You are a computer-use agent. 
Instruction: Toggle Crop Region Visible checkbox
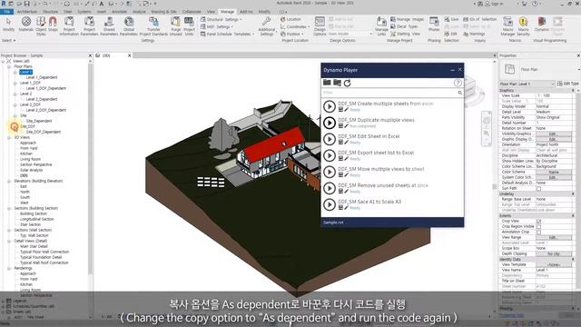coord(538,226)
